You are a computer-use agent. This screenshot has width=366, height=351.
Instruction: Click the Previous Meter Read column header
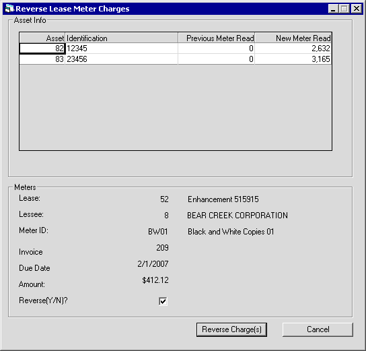[217, 38]
